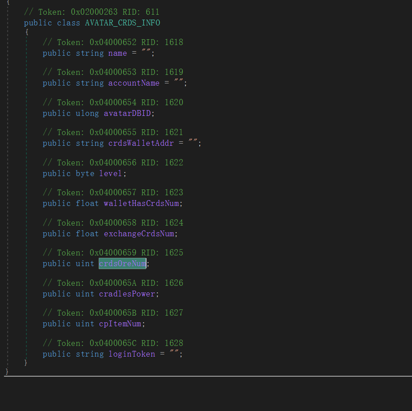The image size is (412, 411).
Task: Go to the walletHasCrdsNum field
Action: pyautogui.click(x=141, y=203)
